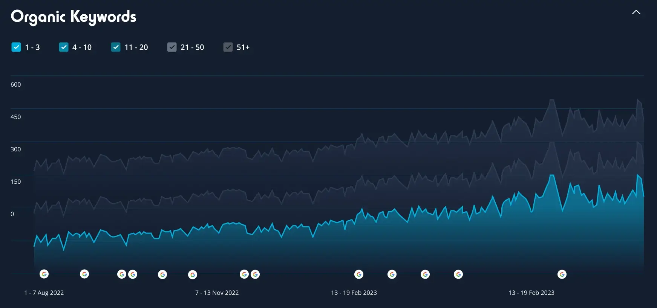Disable the 11 - 20 ranking checkbox
Viewport: 657px width, 308px height.
[x=116, y=47]
